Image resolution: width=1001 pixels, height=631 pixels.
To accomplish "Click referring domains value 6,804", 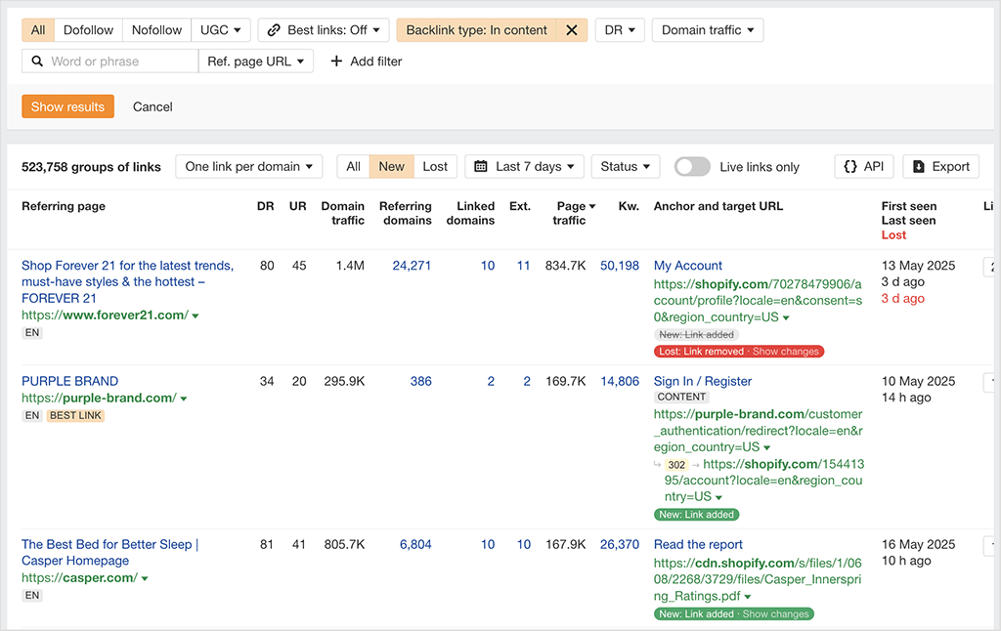I will click(415, 544).
